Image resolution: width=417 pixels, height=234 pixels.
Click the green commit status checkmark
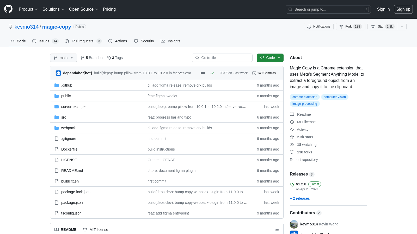coord(212,73)
